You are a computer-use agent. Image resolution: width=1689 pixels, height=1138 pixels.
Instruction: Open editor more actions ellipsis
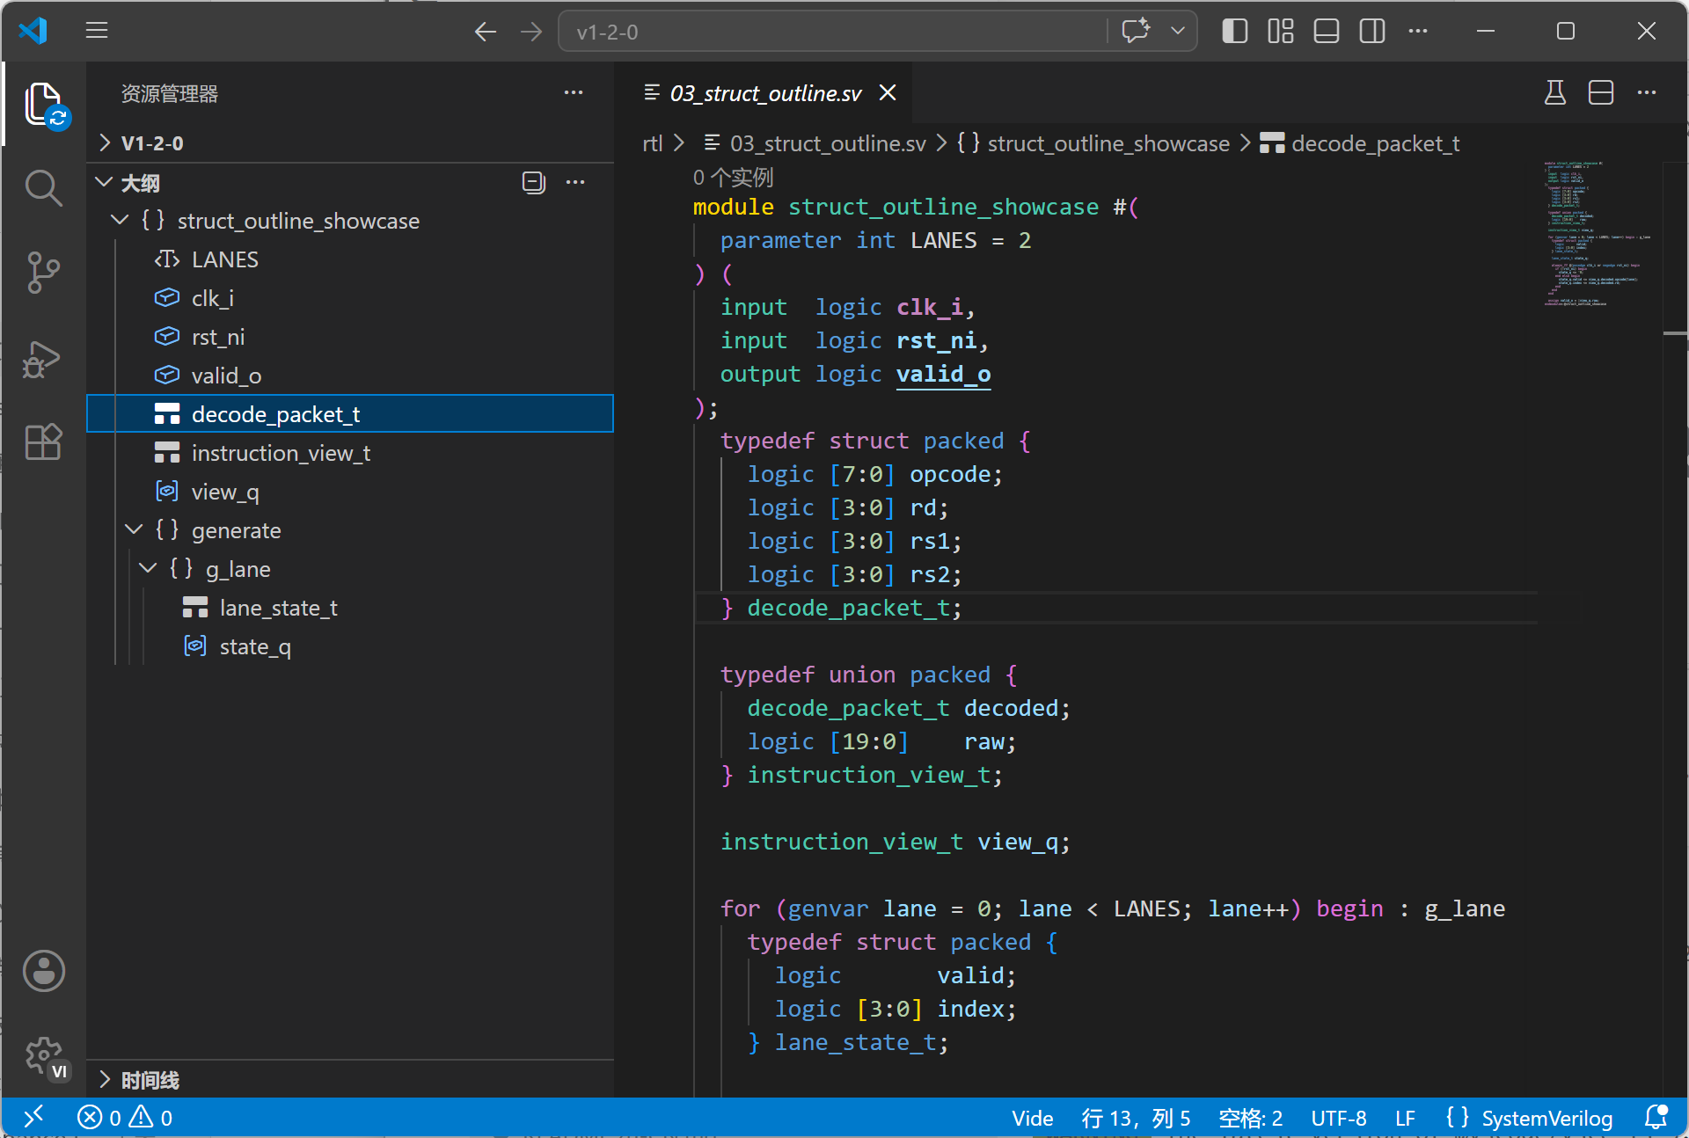(x=1647, y=92)
